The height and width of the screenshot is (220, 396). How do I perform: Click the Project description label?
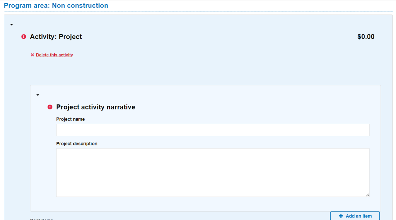coord(77,144)
